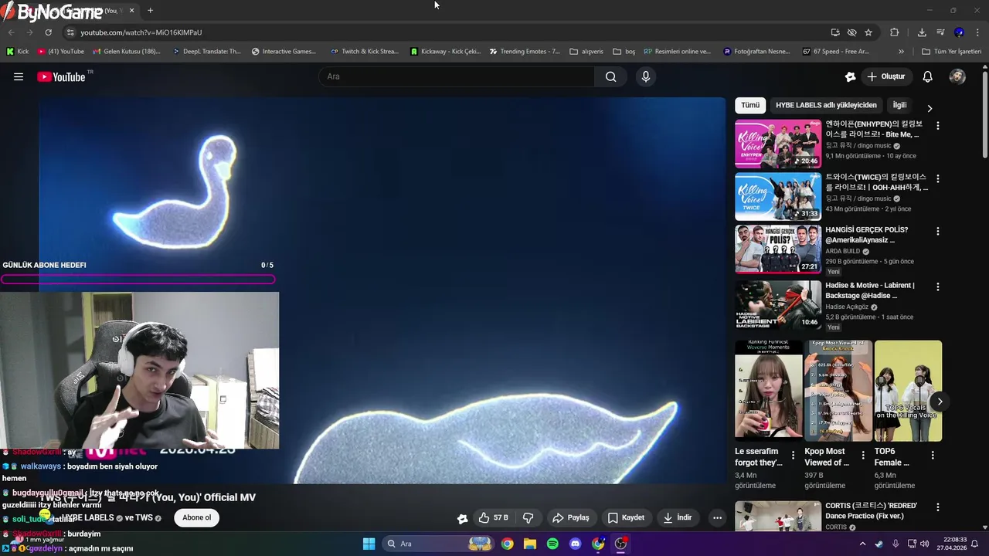The image size is (989, 556).
Task: Open browser extensions puzzle icon
Action: click(x=895, y=32)
